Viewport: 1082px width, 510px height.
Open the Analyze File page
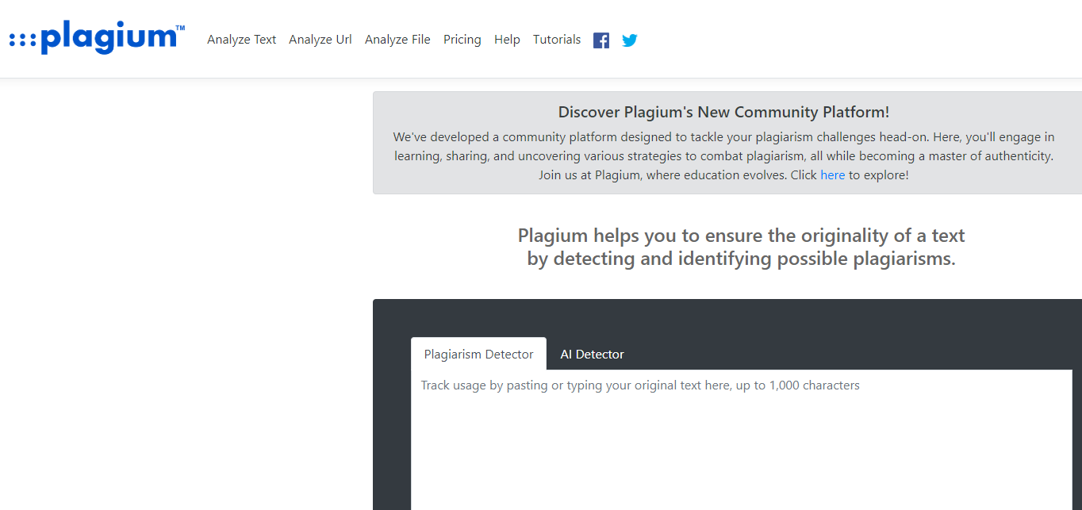tap(397, 39)
